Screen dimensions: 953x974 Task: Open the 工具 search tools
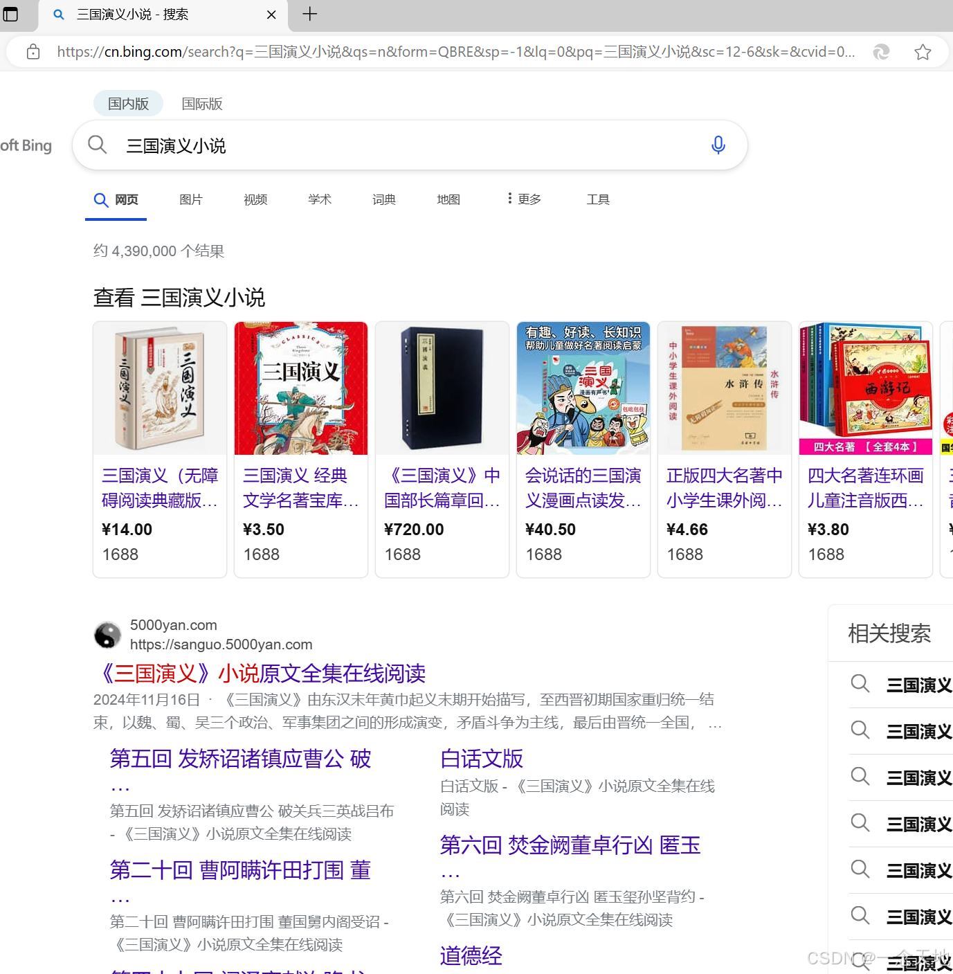coord(598,199)
